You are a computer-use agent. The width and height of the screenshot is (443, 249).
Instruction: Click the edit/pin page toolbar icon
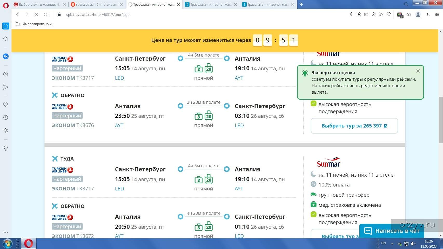click(359, 15)
